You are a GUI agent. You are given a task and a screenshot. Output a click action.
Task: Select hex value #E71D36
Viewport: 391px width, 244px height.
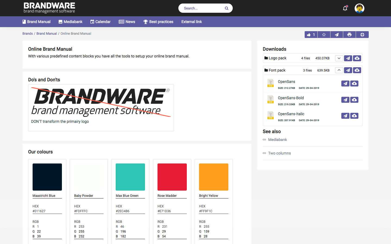pos(164,211)
